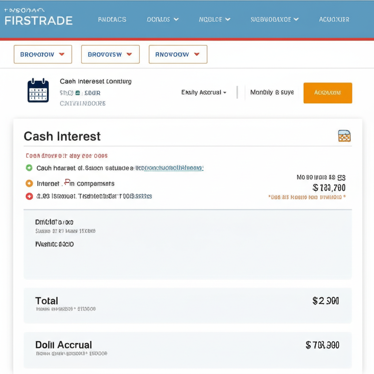
Task: Click the last header navigation item
Action: (x=334, y=19)
